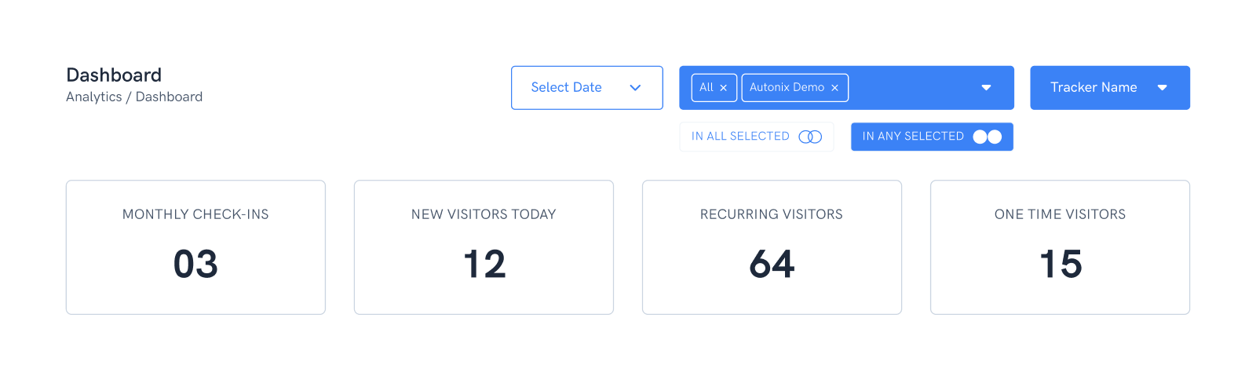Click the caret arrow in the tag filter box

pyautogui.click(x=986, y=88)
